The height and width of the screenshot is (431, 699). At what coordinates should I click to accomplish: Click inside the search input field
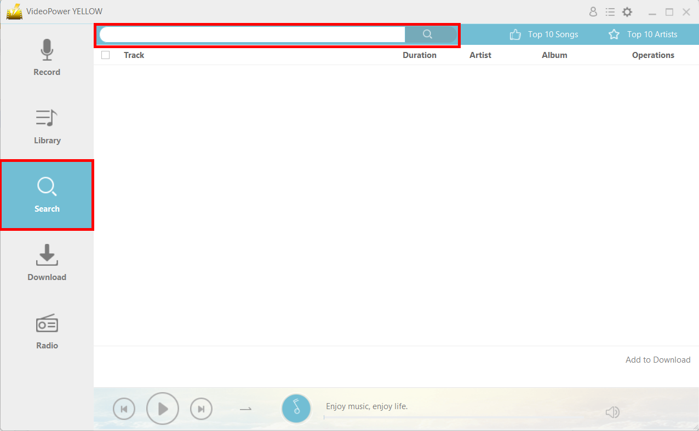coord(249,34)
